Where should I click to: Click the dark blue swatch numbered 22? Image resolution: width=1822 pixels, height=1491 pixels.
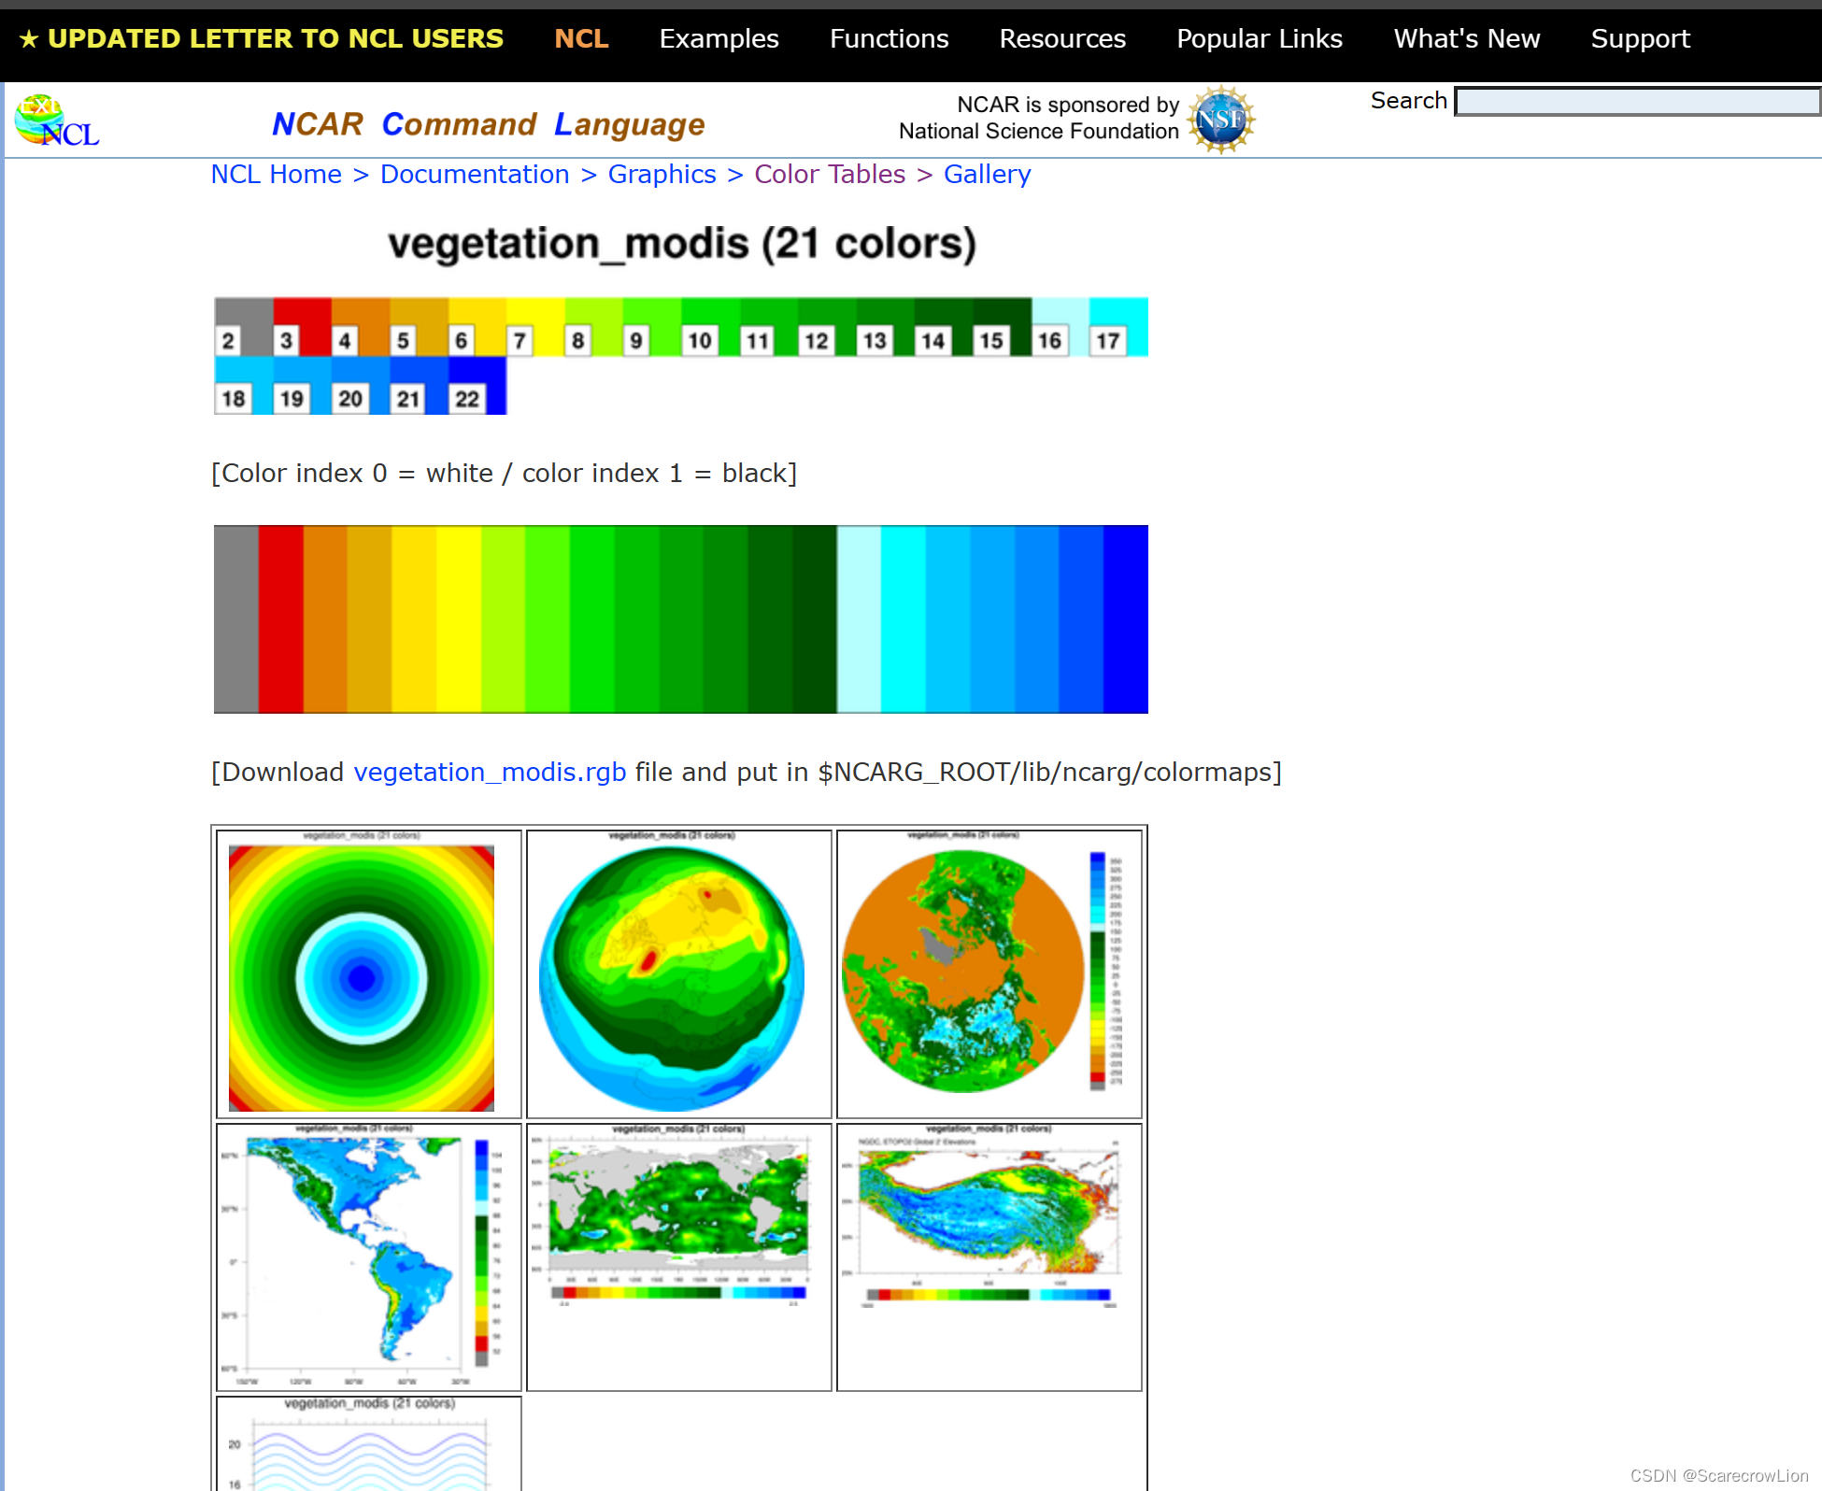tap(477, 386)
